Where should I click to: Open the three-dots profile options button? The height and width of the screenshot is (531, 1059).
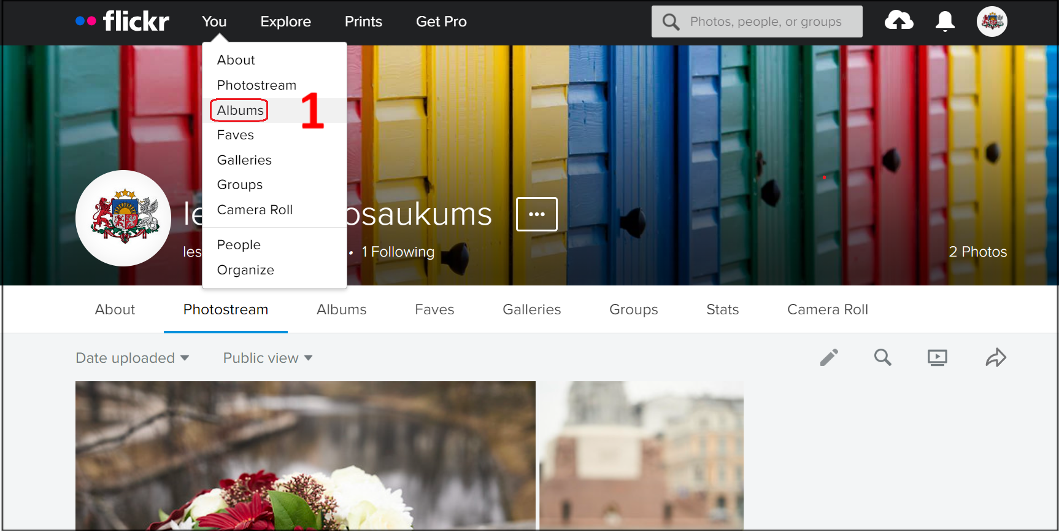[537, 214]
